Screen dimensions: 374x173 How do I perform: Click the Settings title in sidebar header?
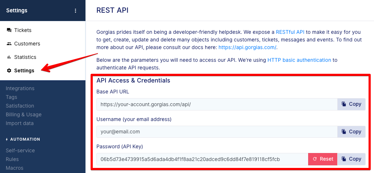point(17,11)
